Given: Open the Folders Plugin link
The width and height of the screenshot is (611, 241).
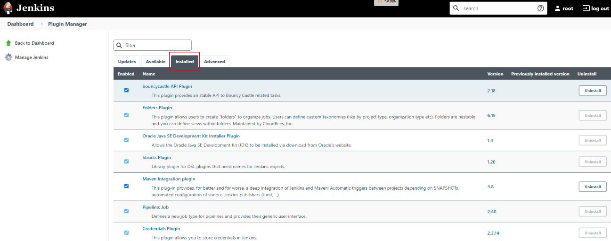Looking at the screenshot, I should (x=157, y=108).
